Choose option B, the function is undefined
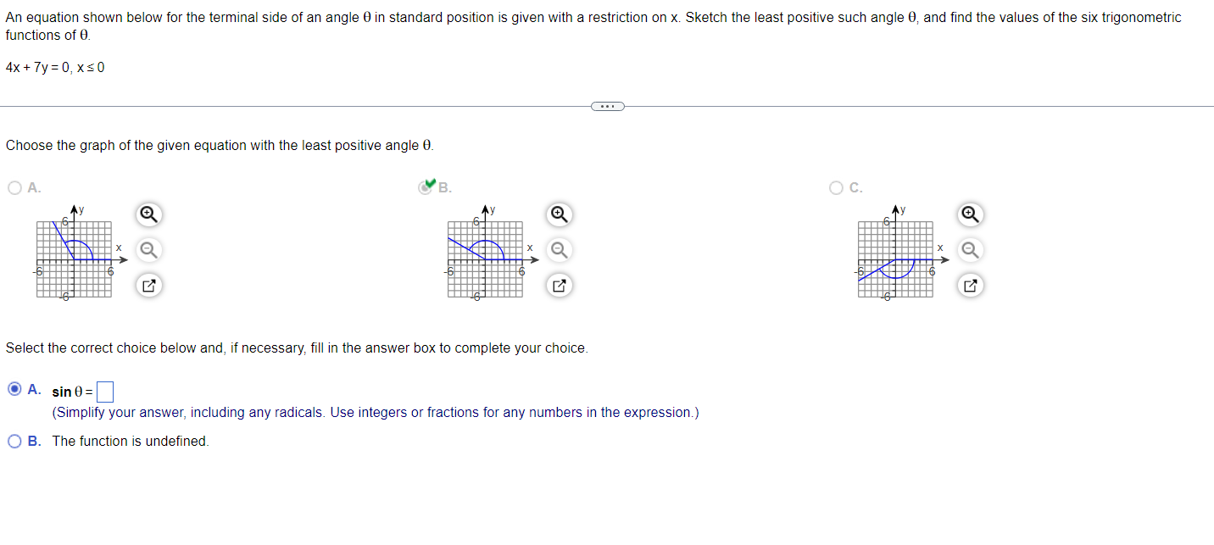 coord(14,441)
